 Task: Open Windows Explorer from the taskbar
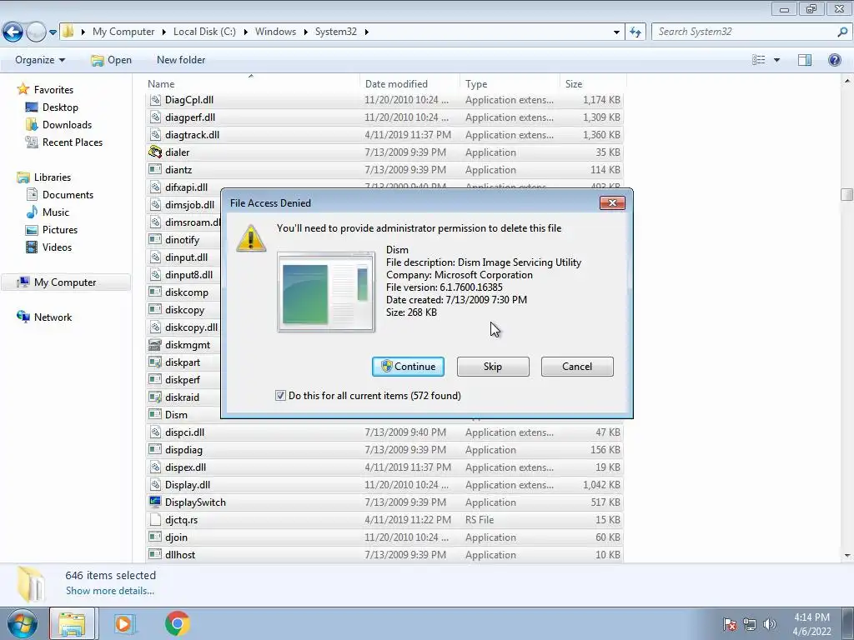72,623
